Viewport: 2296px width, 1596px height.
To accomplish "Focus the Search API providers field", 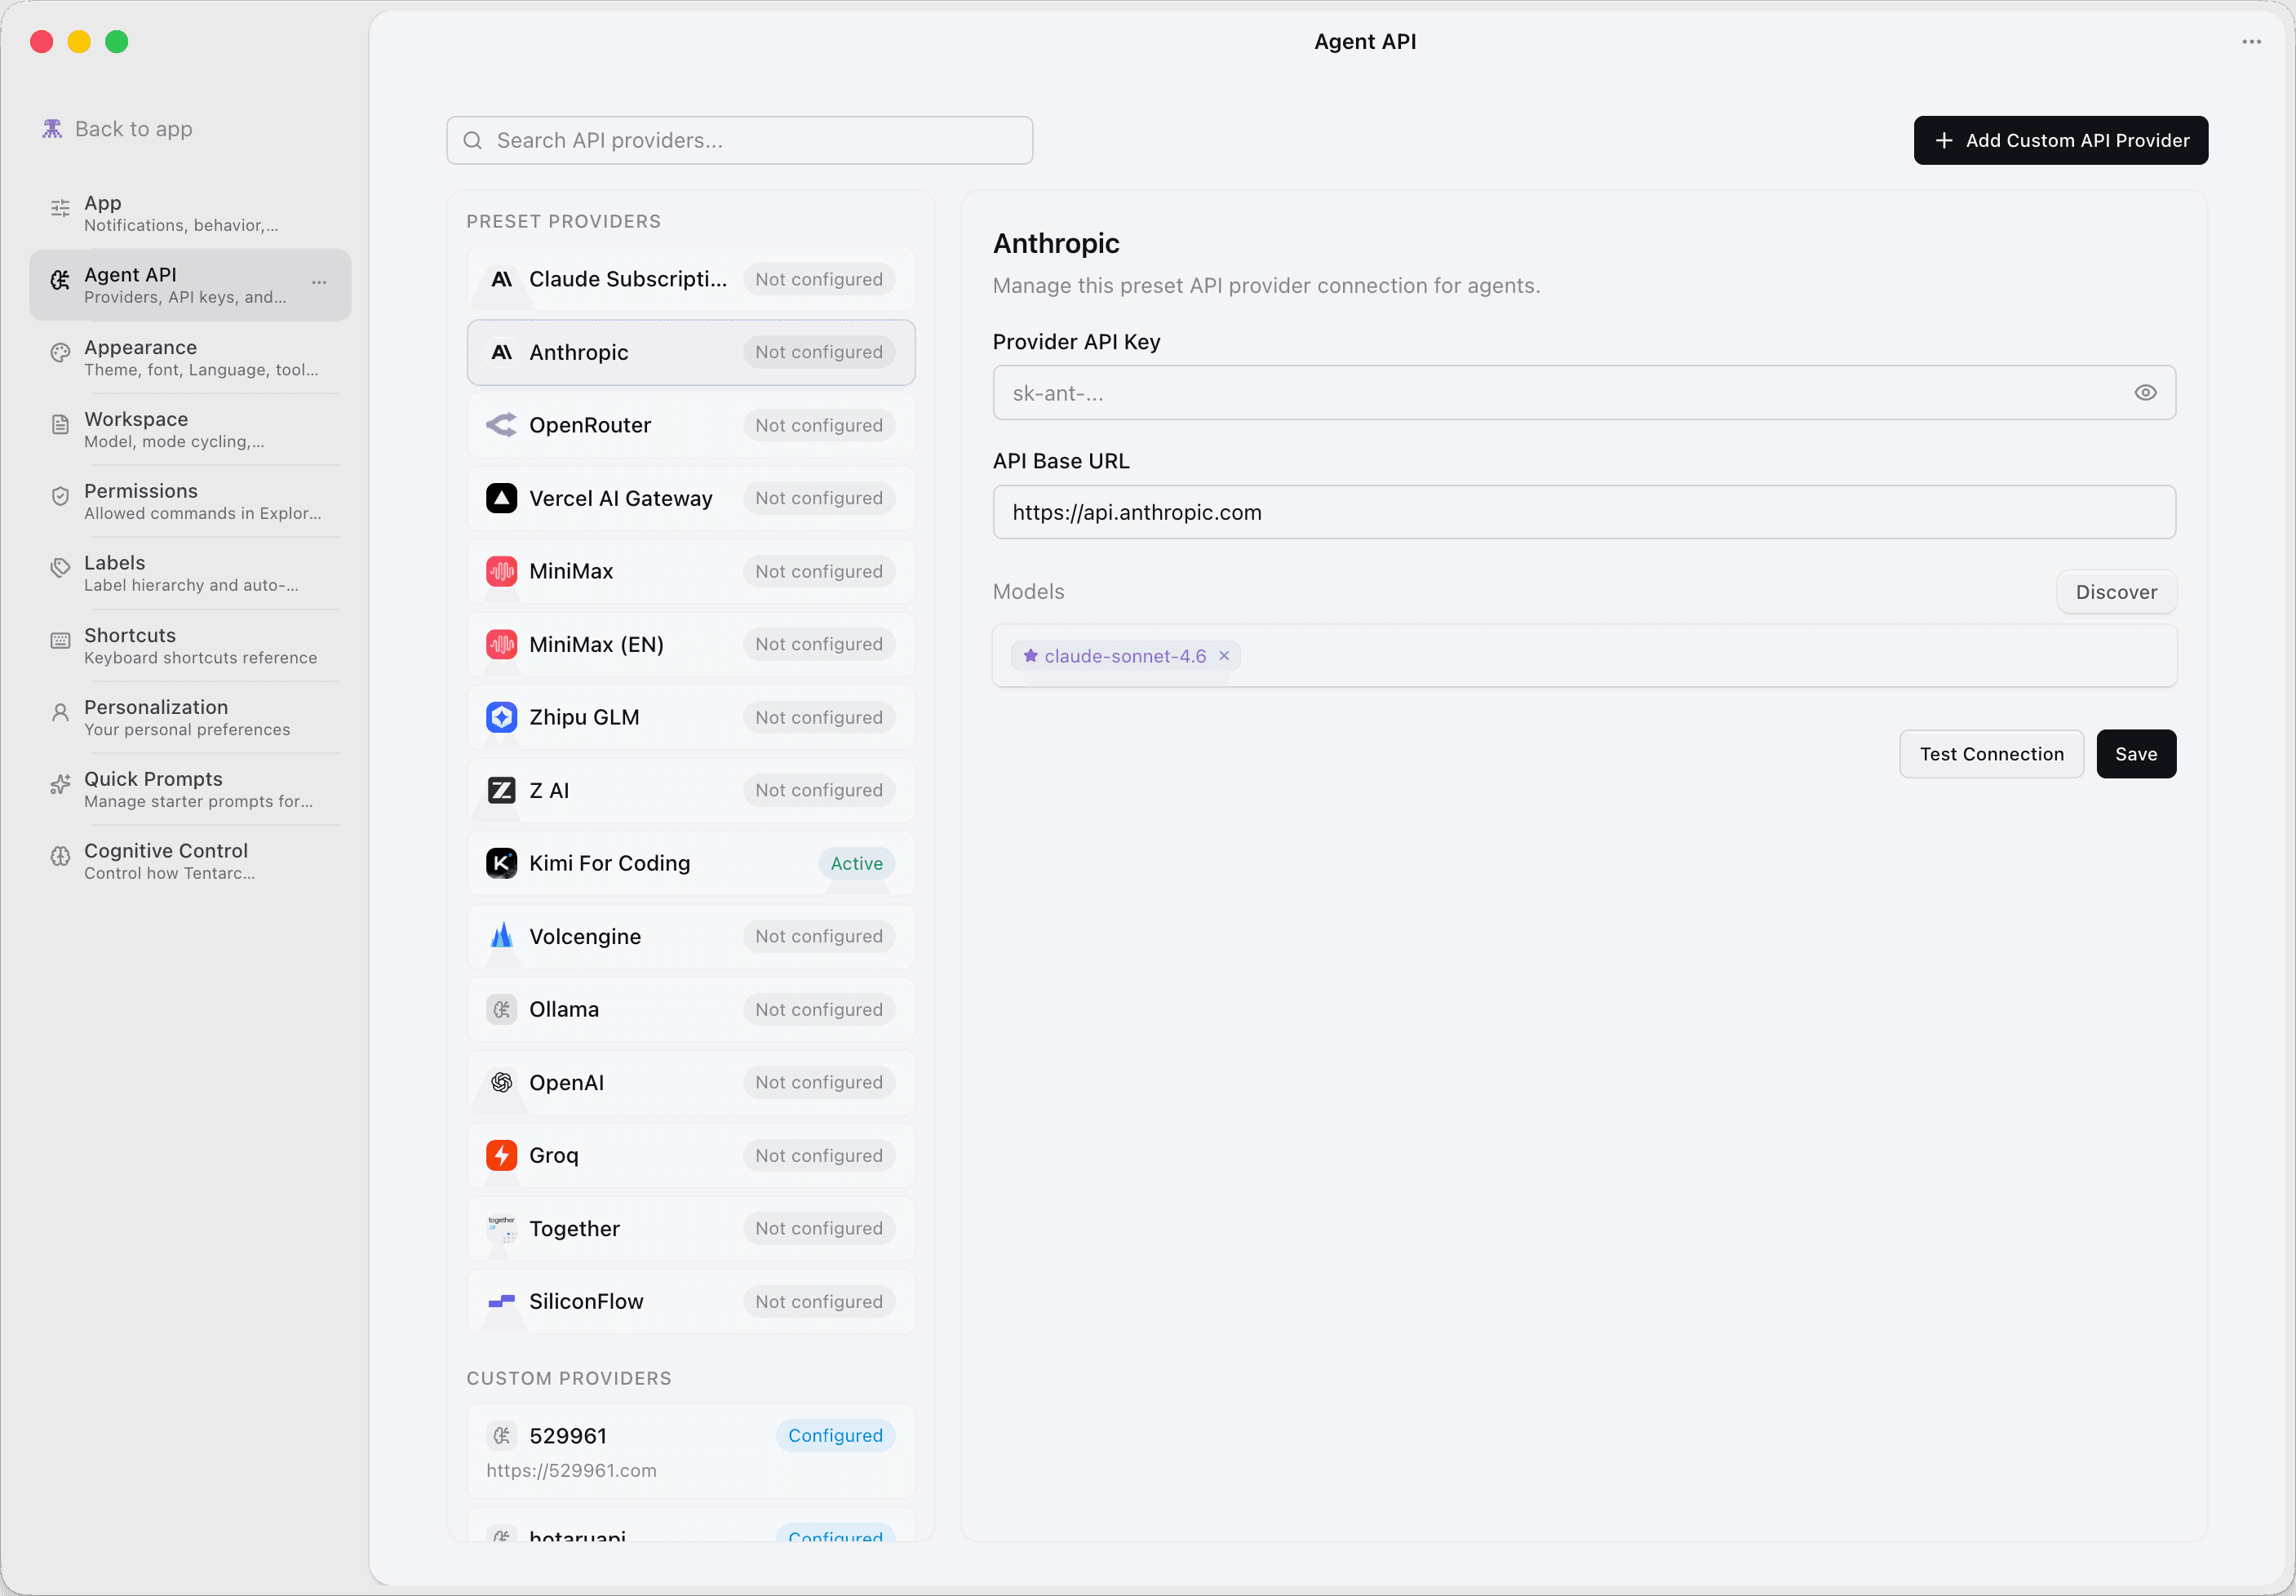I will tap(740, 141).
